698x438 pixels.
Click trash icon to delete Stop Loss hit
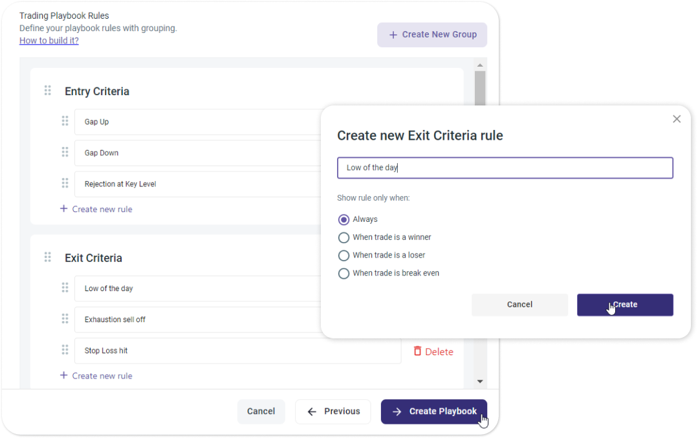[x=417, y=351]
